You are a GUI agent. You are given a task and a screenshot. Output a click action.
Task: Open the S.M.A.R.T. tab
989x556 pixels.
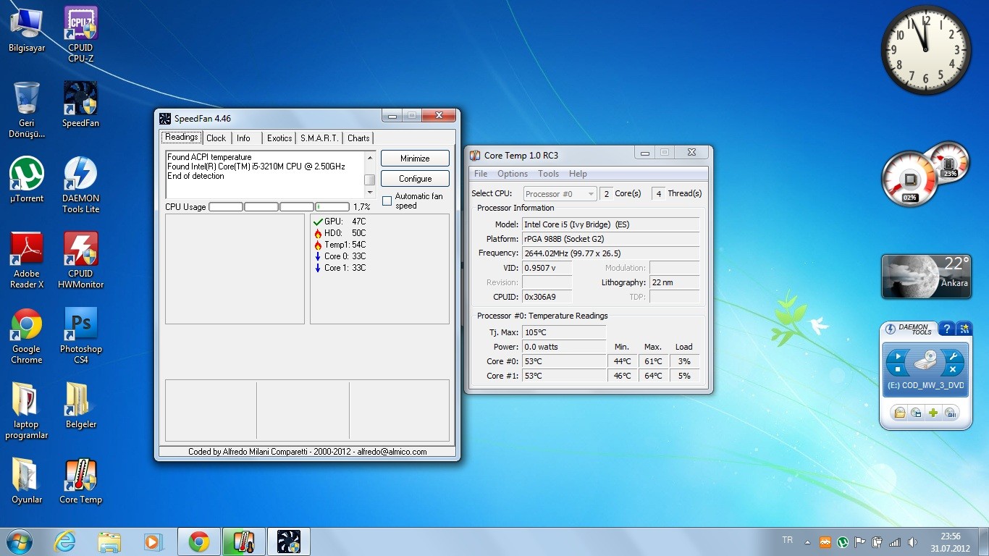[x=319, y=138]
